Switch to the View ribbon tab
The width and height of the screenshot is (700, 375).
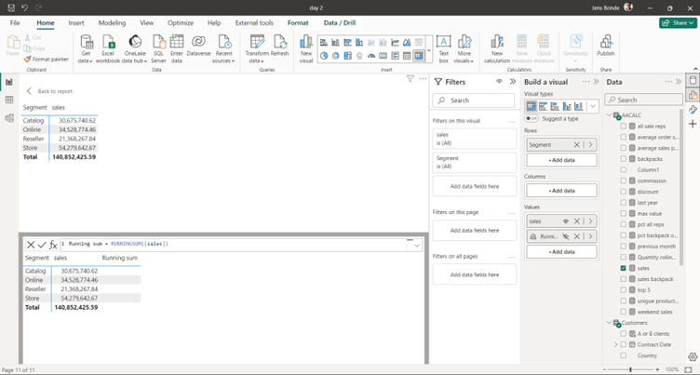coord(147,22)
